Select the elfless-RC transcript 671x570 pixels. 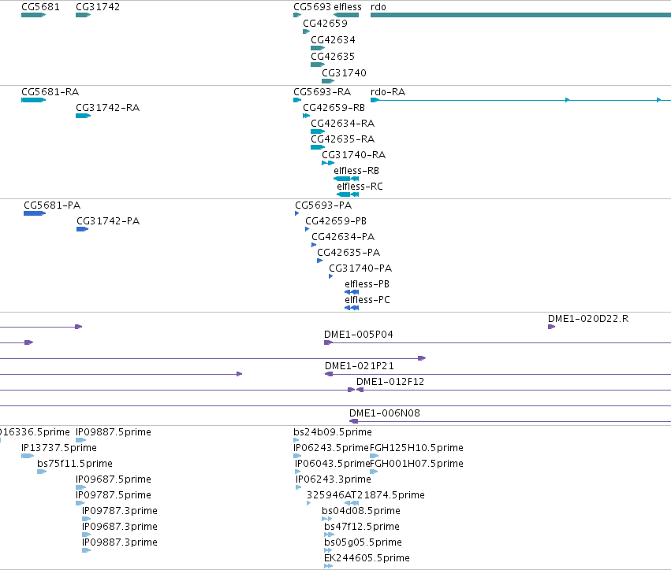[348, 194]
